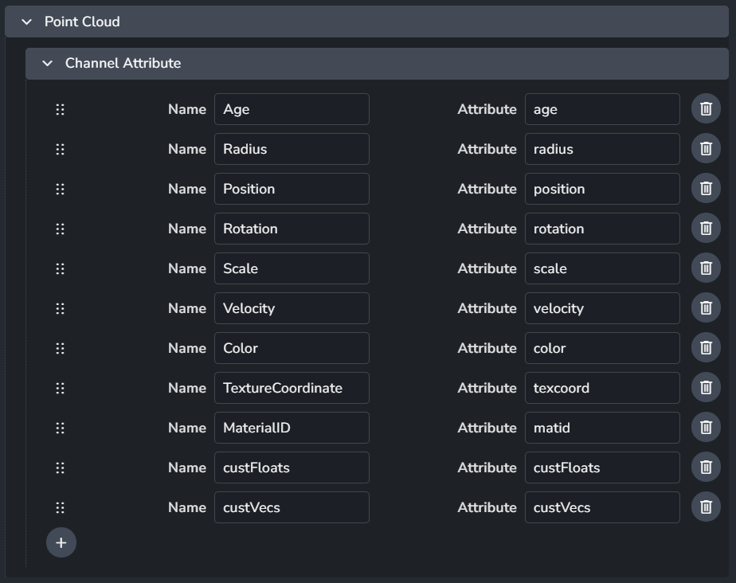
Task: Edit the texcoord attribute field
Action: tap(602, 388)
